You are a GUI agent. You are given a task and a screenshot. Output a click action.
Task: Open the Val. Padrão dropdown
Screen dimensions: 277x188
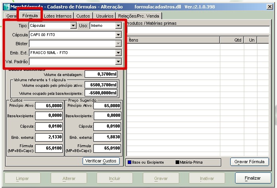coord(118,62)
